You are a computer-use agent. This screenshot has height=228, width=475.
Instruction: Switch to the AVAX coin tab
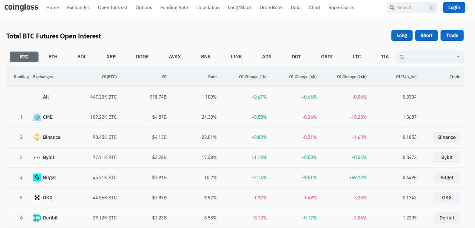[175, 57]
